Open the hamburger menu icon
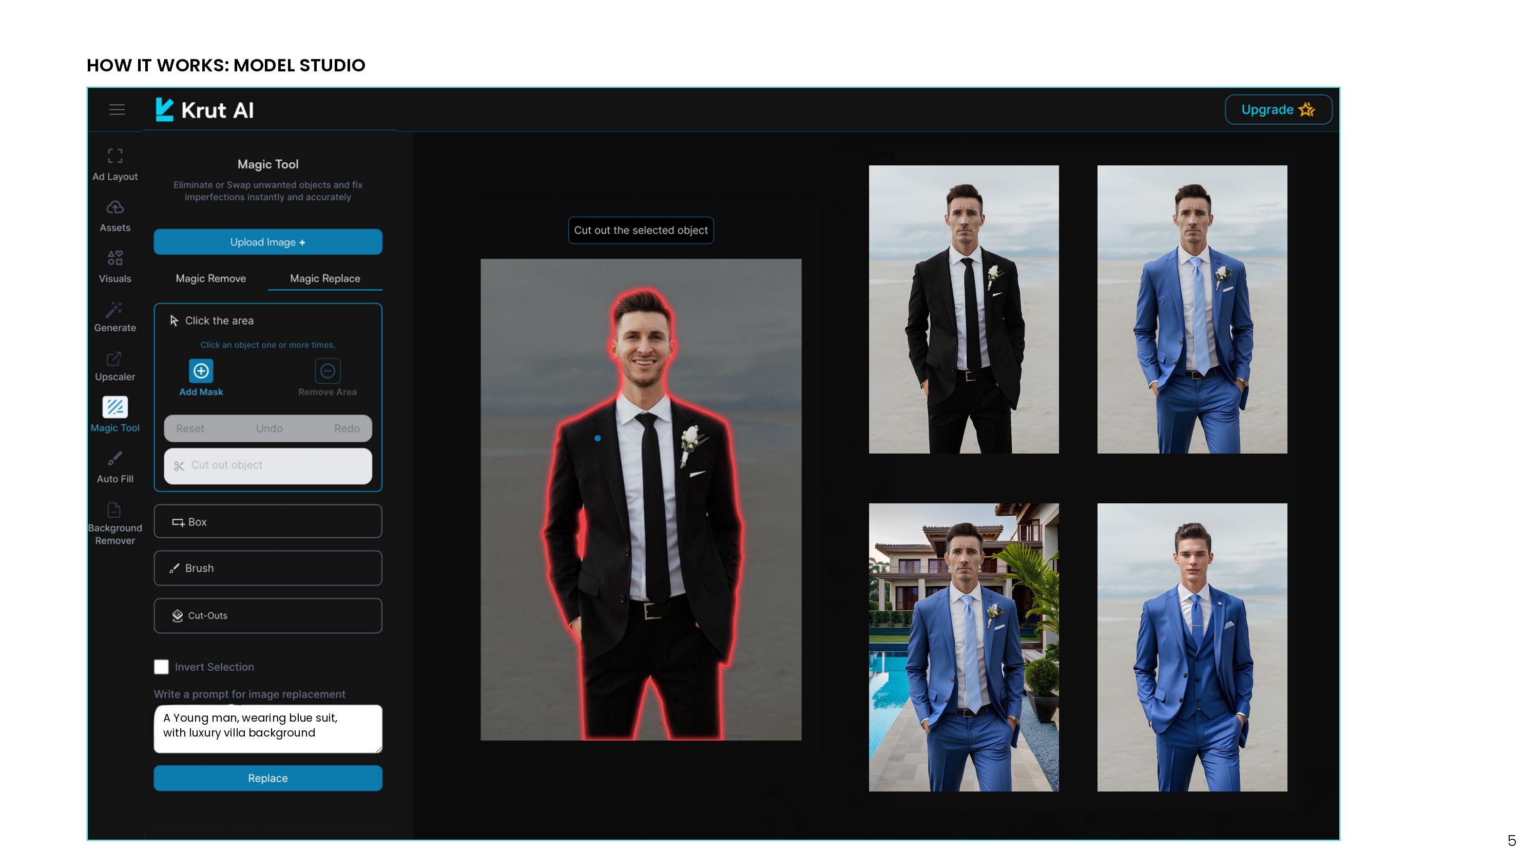 pyautogui.click(x=117, y=109)
